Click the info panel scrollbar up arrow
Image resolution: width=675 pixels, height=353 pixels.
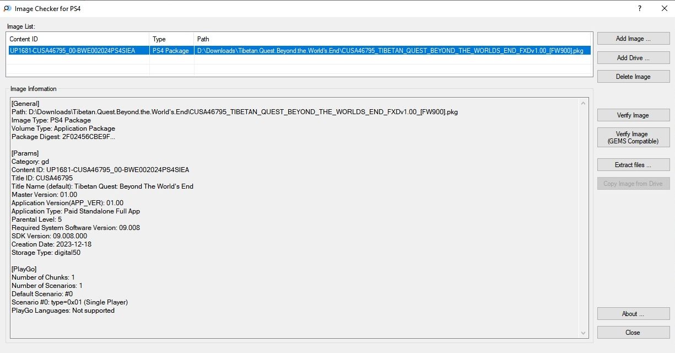[x=584, y=103]
